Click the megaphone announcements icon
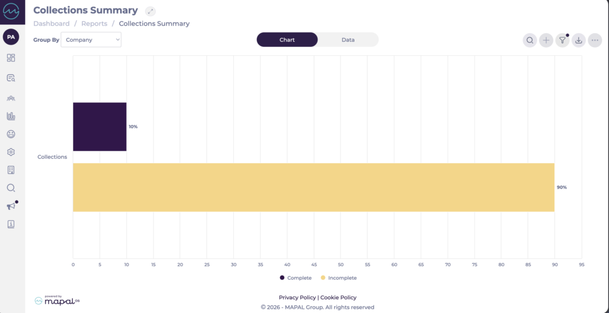 (x=11, y=206)
